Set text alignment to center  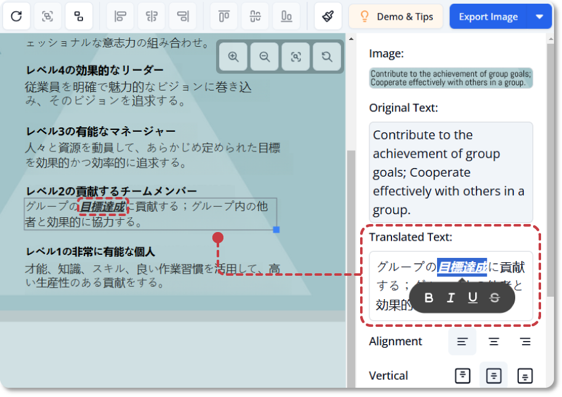point(493,342)
